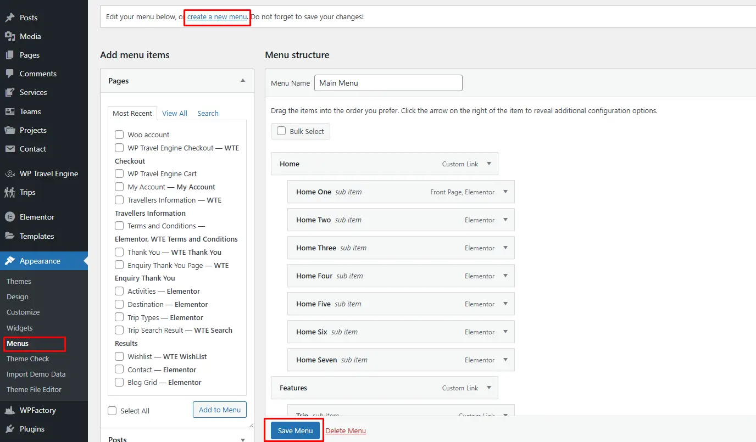
Task: Open the WPFactory icon in sidebar
Action: [x=10, y=410]
